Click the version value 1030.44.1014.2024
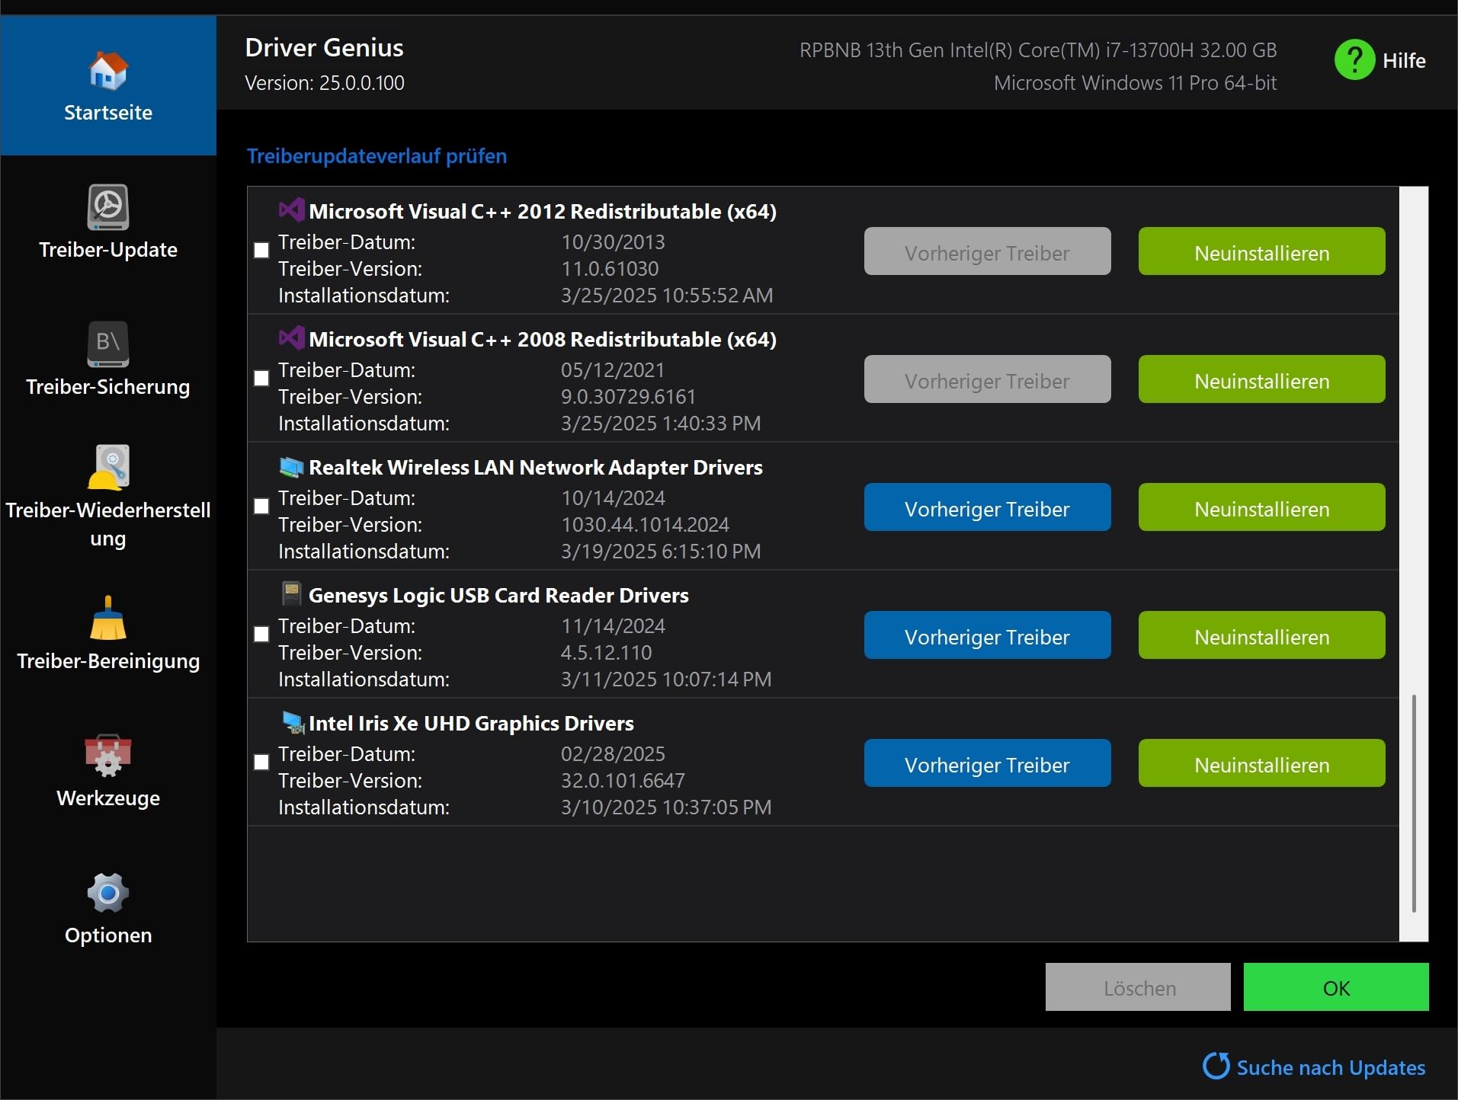 [x=645, y=524]
